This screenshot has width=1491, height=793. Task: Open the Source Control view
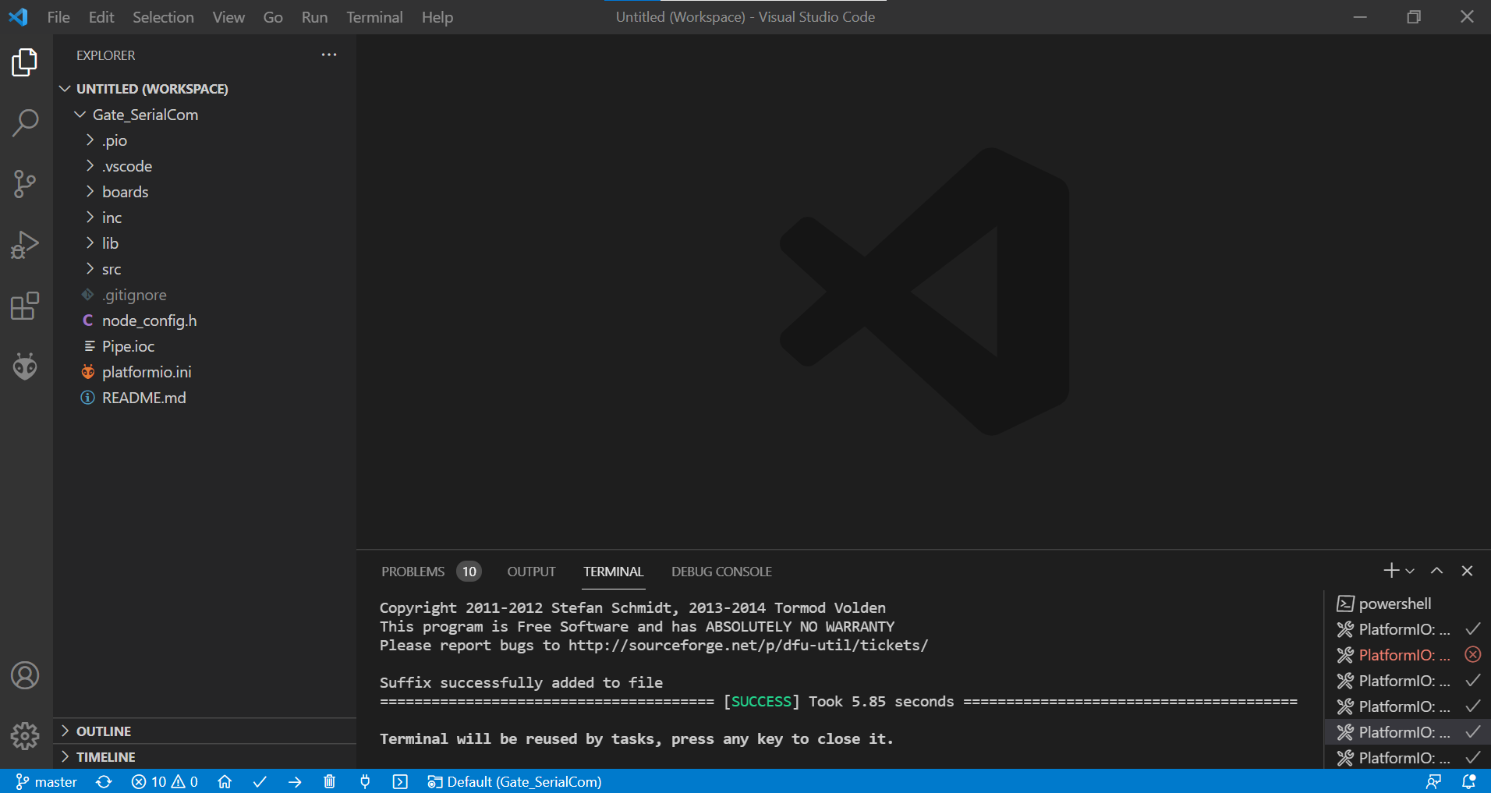point(25,184)
